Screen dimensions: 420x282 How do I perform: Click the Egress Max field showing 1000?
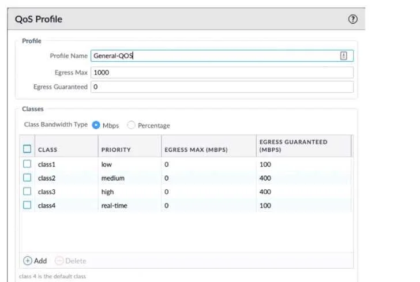click(222, 73)
